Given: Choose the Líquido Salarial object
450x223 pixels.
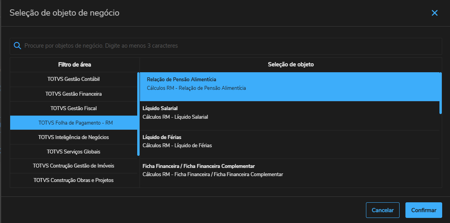Looking at the screenshot, I should click(x=289, y=112).
